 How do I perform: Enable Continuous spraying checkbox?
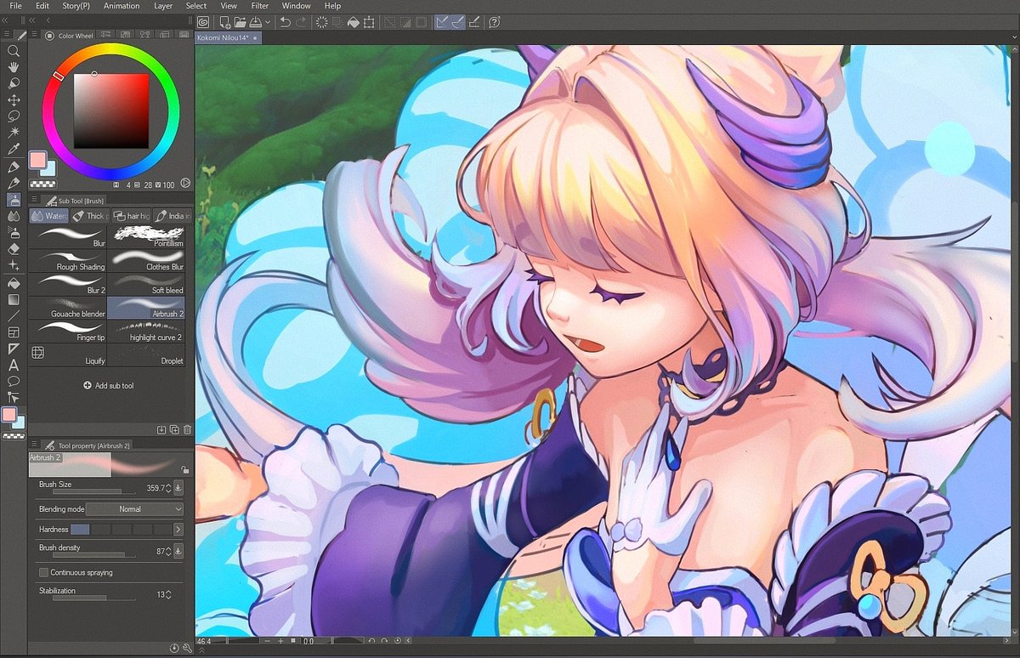click(x=43, y=573)
